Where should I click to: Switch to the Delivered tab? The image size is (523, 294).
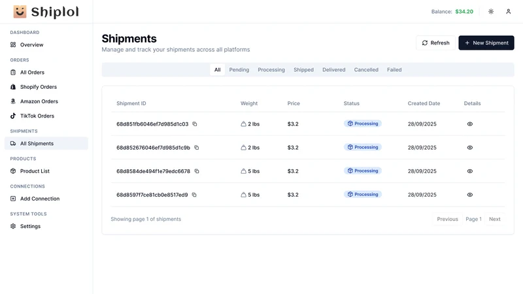coord(334,70)
